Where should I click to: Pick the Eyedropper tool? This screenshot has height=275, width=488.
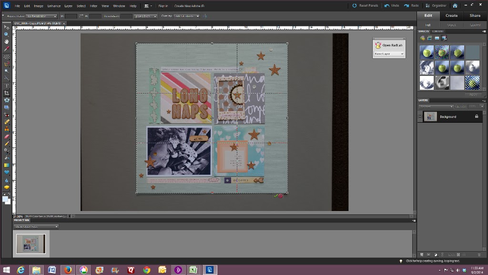click(x=7, y=49)
